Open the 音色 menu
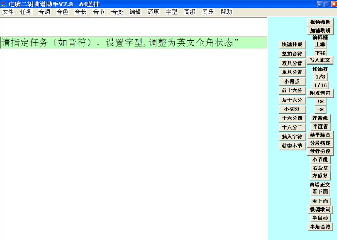337x240 pixels. tap(62, 12)
